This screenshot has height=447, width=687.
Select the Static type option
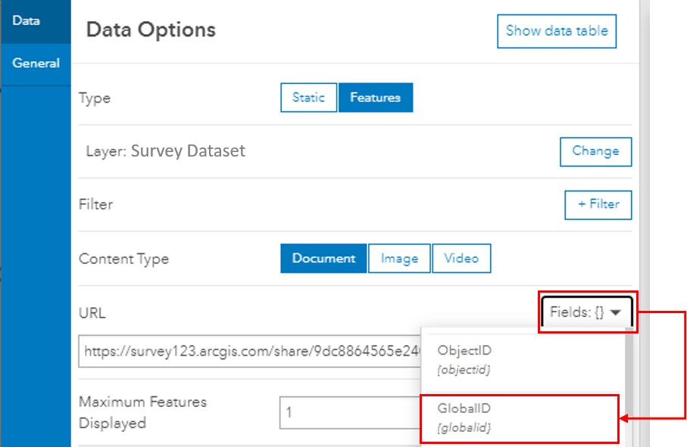pyautogui.click(x=308, y=98)
